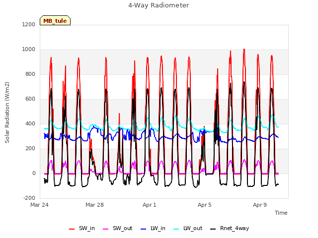Click the Apr 9 x-axis label
Viewport: 318px width, 238px height.
tap(259, 205)
